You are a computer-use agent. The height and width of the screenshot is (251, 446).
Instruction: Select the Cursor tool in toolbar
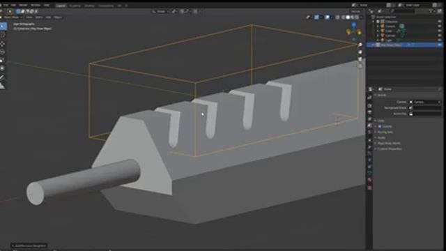[x=3, y=35]
